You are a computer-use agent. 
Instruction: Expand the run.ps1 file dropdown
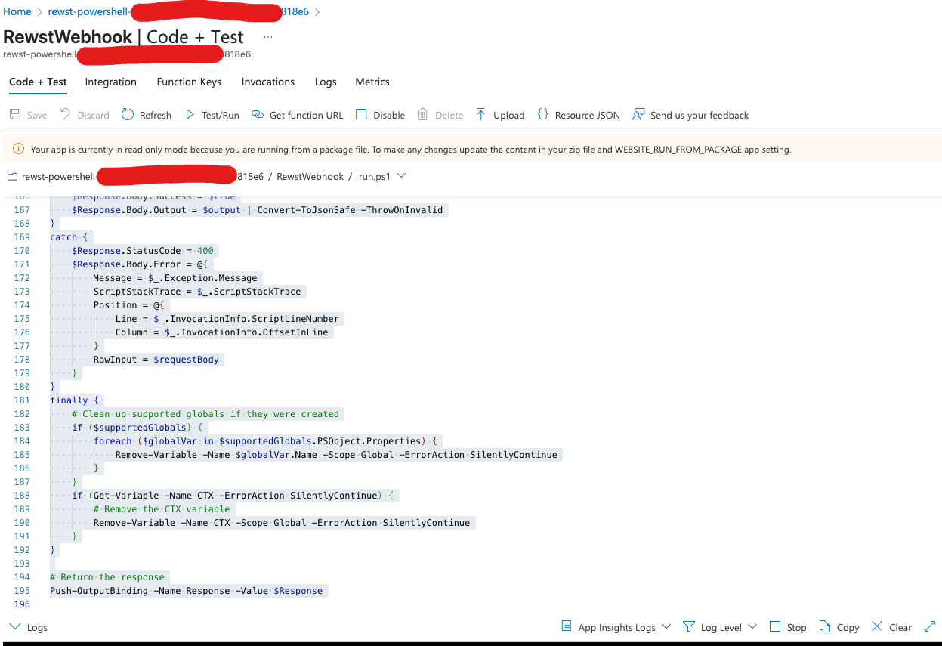point(401,176)
